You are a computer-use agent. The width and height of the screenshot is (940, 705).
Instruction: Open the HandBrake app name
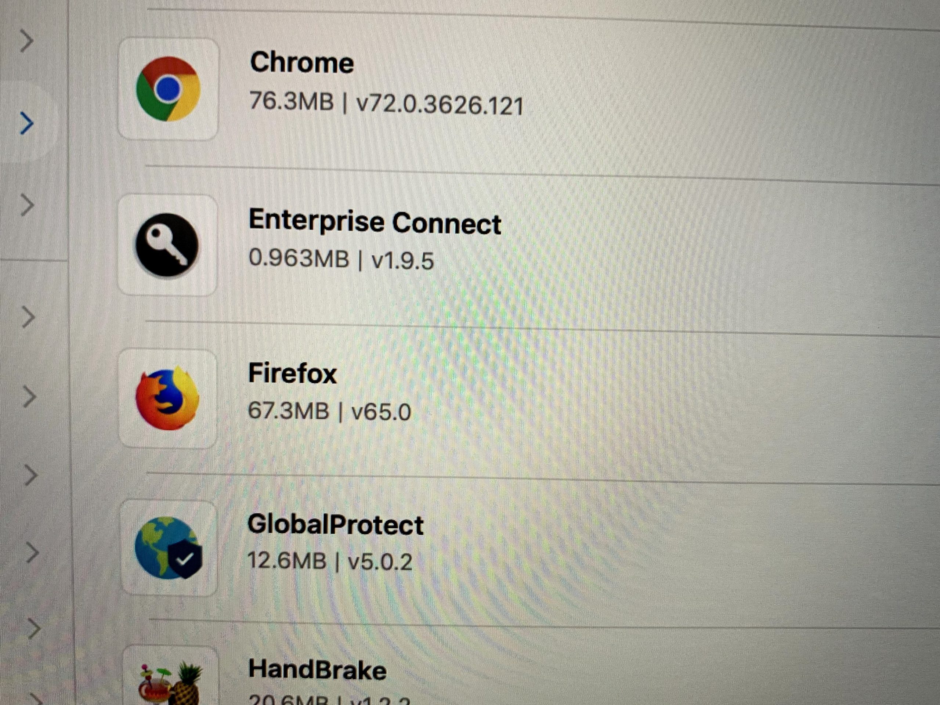click(x=317, y=670)
